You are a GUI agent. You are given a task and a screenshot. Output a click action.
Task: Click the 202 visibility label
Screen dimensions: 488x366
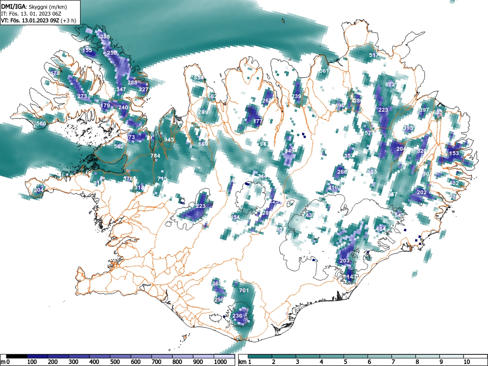pos(422,192)
